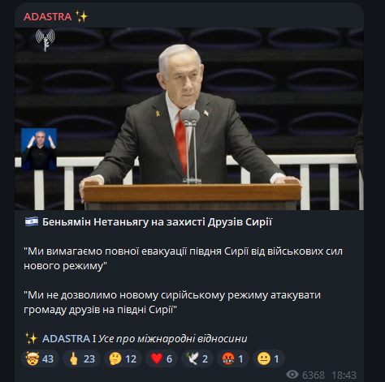This screenshot has width=385, height=382.
Task: Click the 6368 view count number
Action: click(x=314, y=375)
